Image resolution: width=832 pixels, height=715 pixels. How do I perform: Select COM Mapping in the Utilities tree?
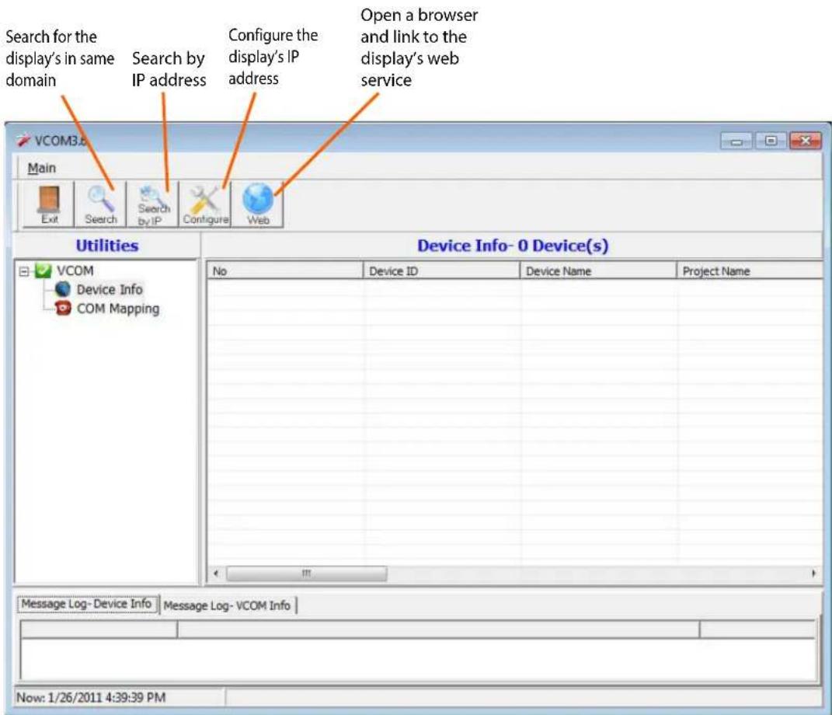coord(118,309)
